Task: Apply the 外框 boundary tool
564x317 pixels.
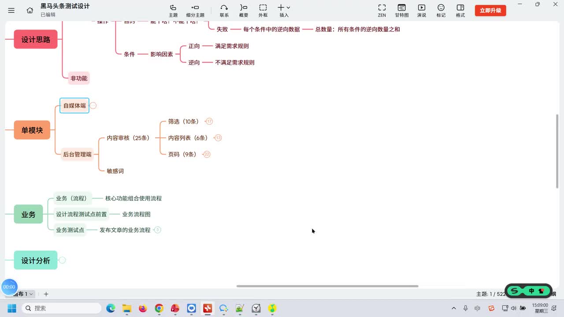Action: (x=263, y=11)
